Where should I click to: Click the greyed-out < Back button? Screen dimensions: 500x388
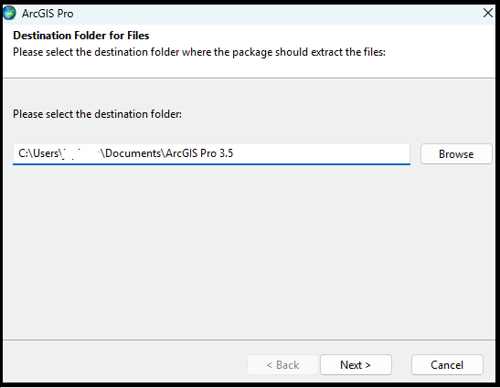(282, 365)
